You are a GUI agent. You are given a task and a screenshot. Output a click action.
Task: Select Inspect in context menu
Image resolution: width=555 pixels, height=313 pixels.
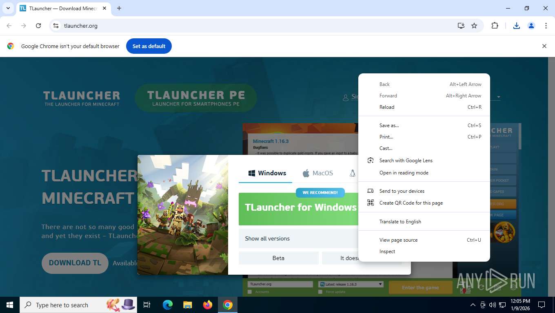[424, 251]
